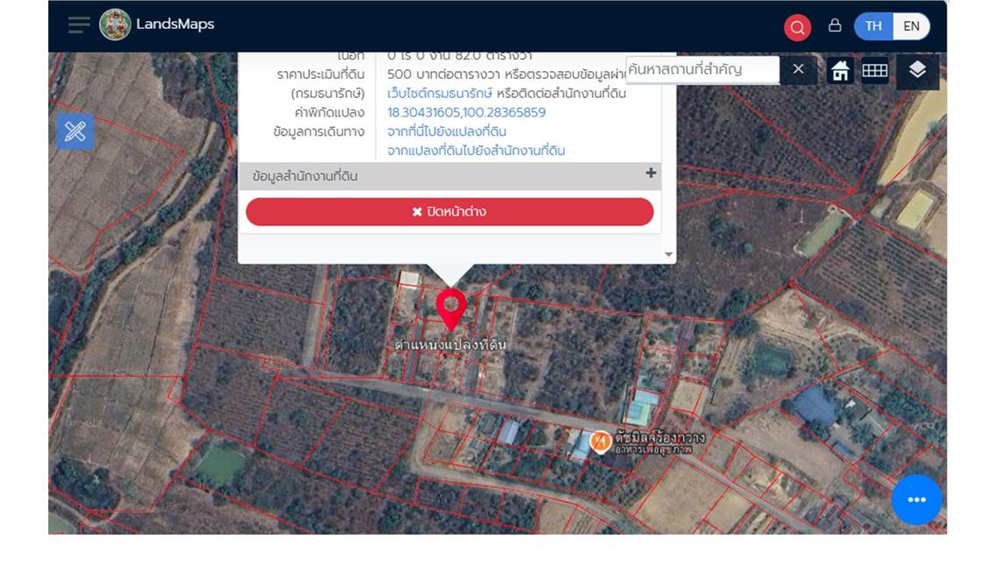Click the LandsMaps title in the header

174,25
